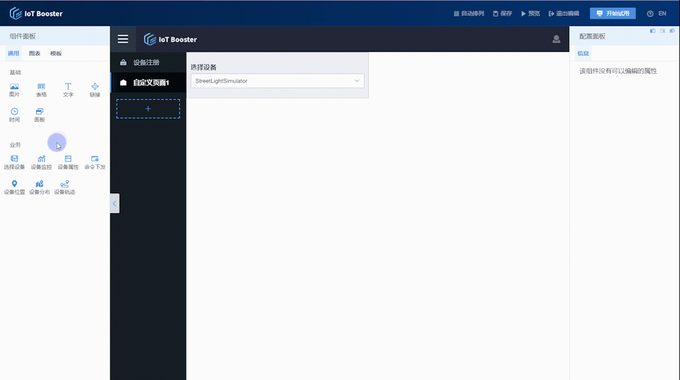Click the 开始试用 start trial button
The width and height of the screenshot is (680, 380).
pyautogui.click(x=613, y=13)
